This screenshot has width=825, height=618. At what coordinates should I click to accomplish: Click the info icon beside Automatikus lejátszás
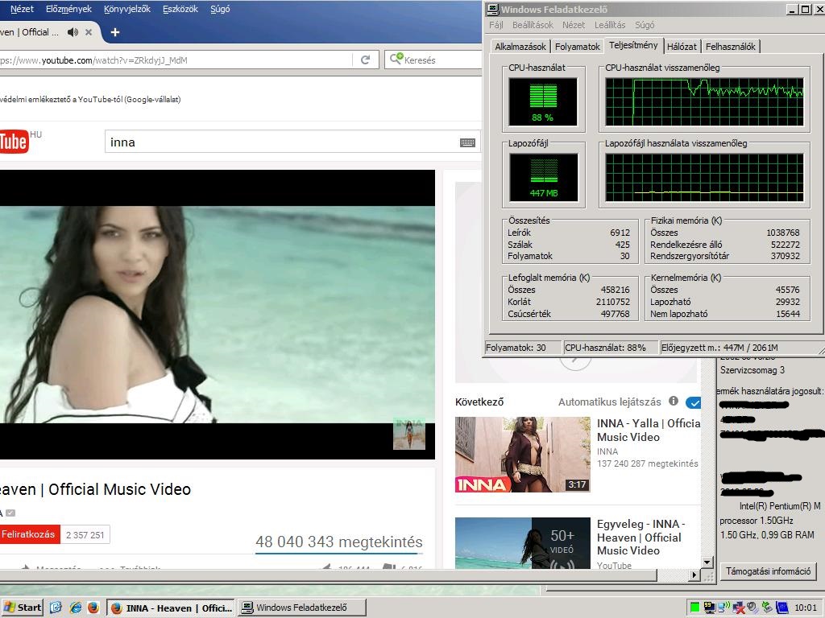coord(673,401)
